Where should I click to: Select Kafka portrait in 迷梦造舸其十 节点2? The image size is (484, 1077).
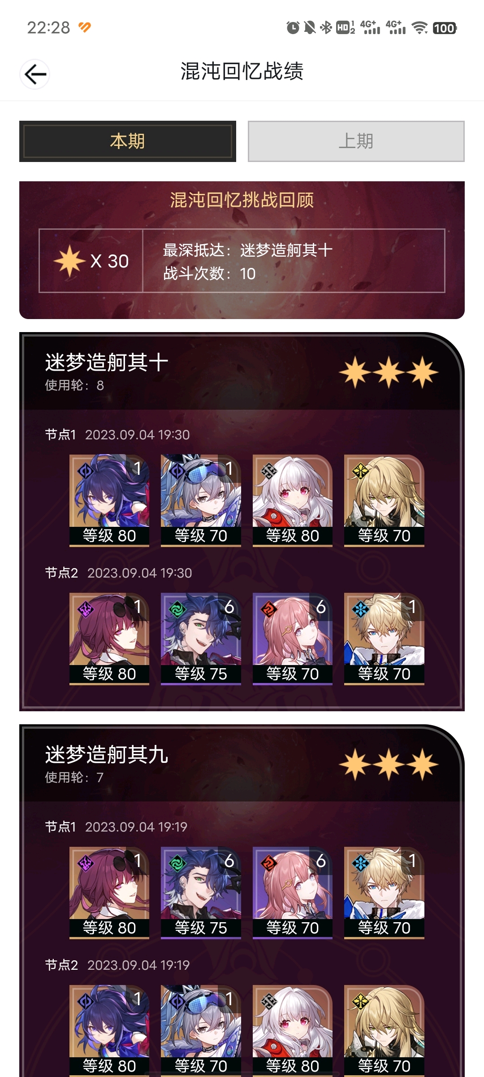(x=109, y=639)
